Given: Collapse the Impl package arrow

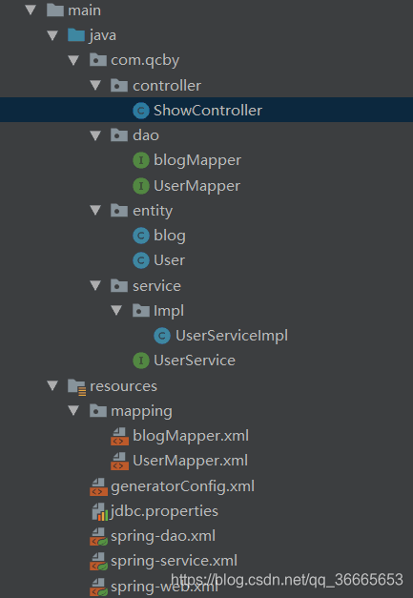Looking at the screenshot, I should click(x=116, y=310).
